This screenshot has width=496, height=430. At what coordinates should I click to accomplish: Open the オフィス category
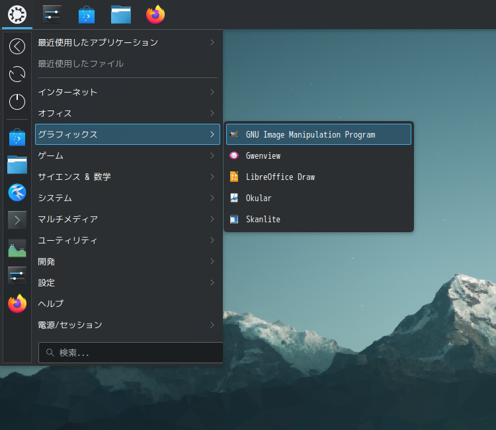point(128,113)
